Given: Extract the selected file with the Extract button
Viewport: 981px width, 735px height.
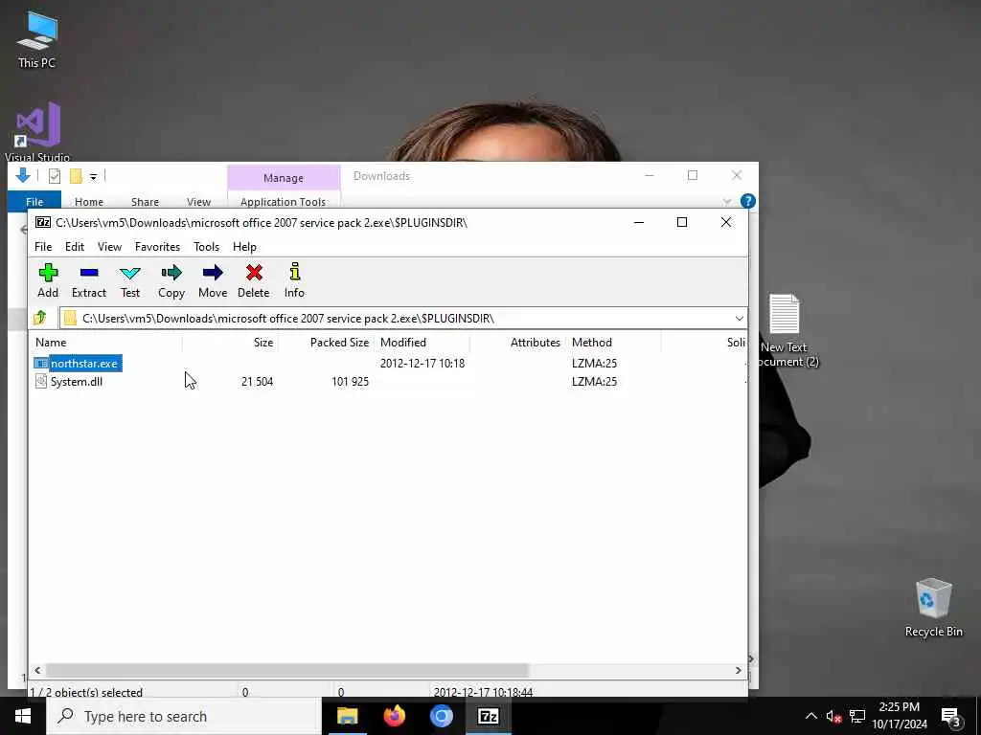Looking at the screenshot, I should pyautogui.click(x=89, y=280).
